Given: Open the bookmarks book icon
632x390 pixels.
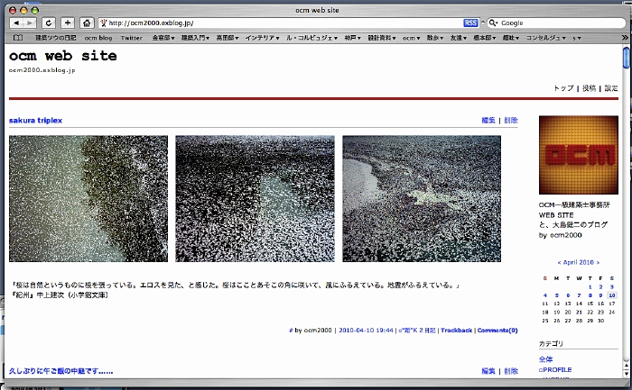Looking at the screenshot, I should (x=18, y=38).
